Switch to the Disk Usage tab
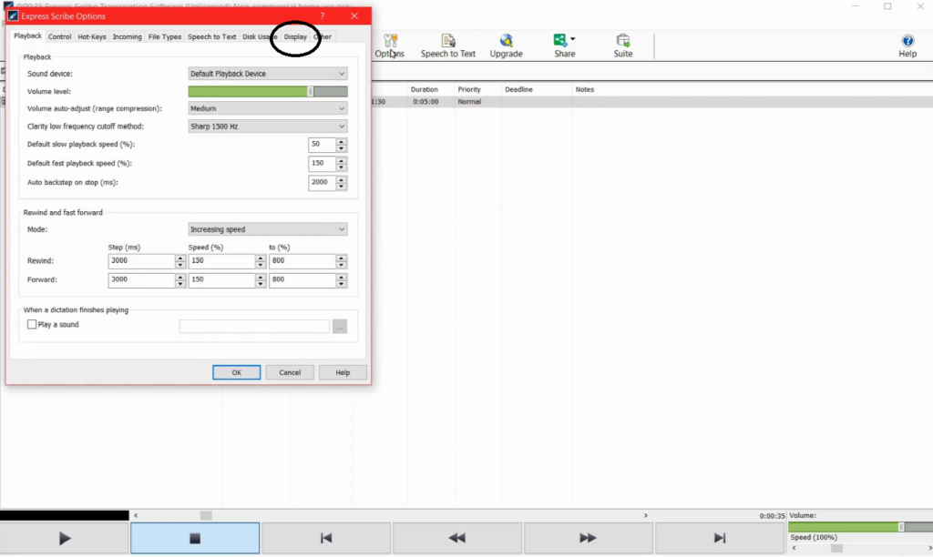933x557 pixels. [x=260, y=36]
